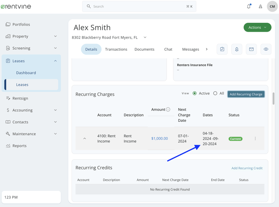Click the 4100: Rent Income account cell
The width and height of the screenshot is (279, 207).
coord(106,138)
